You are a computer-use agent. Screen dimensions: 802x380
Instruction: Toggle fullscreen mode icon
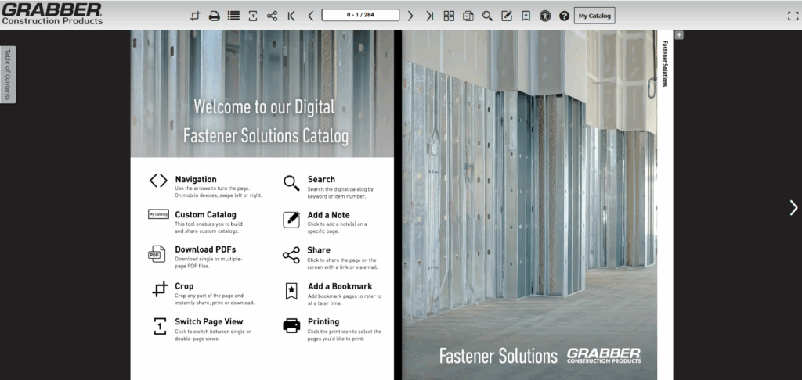[793, 16]
